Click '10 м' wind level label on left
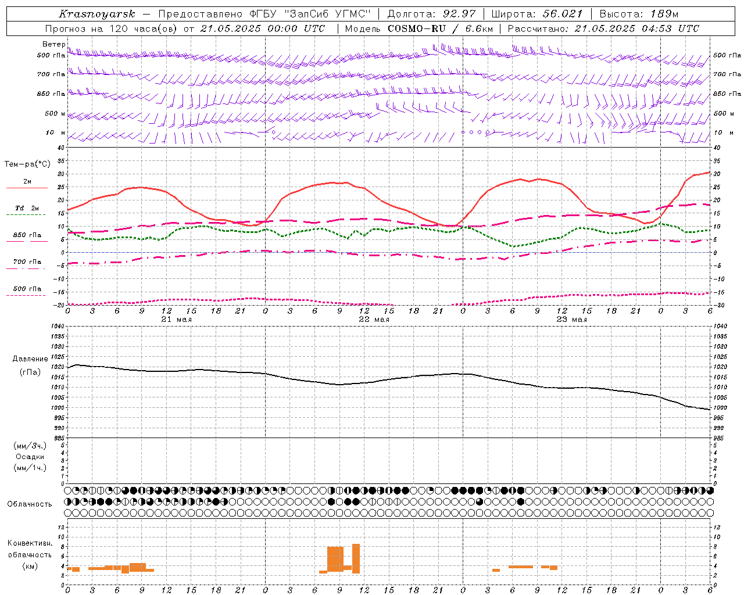 (56, 132)
